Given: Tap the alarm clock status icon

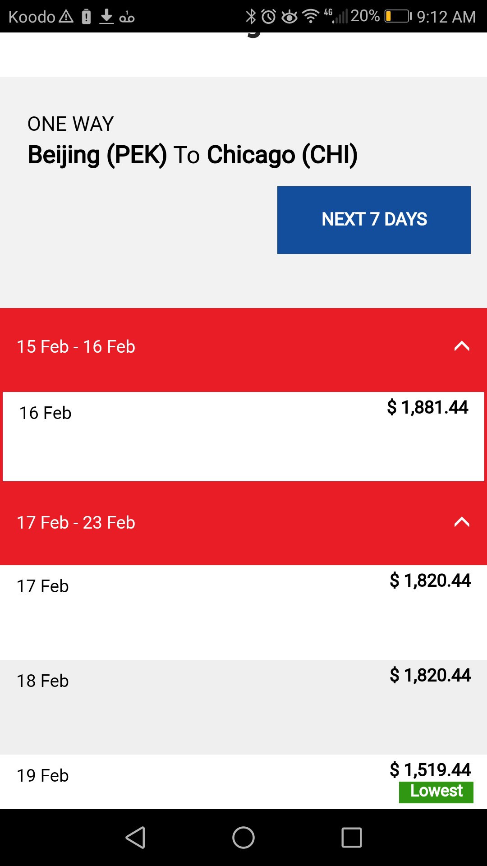Looking at the screenshot, I should [269, 17].
